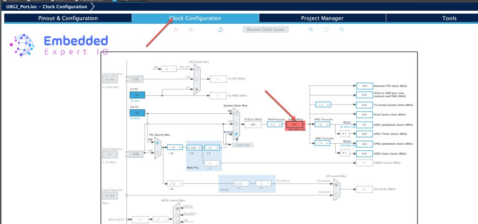Click the To RTC (KHz) value box
Viewport: 478px width, 224px height.
[218, 79]
